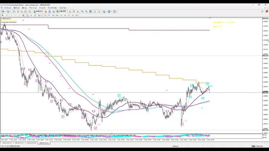
Task: Zoom out on the chart
Action: (x=87, y=11)
